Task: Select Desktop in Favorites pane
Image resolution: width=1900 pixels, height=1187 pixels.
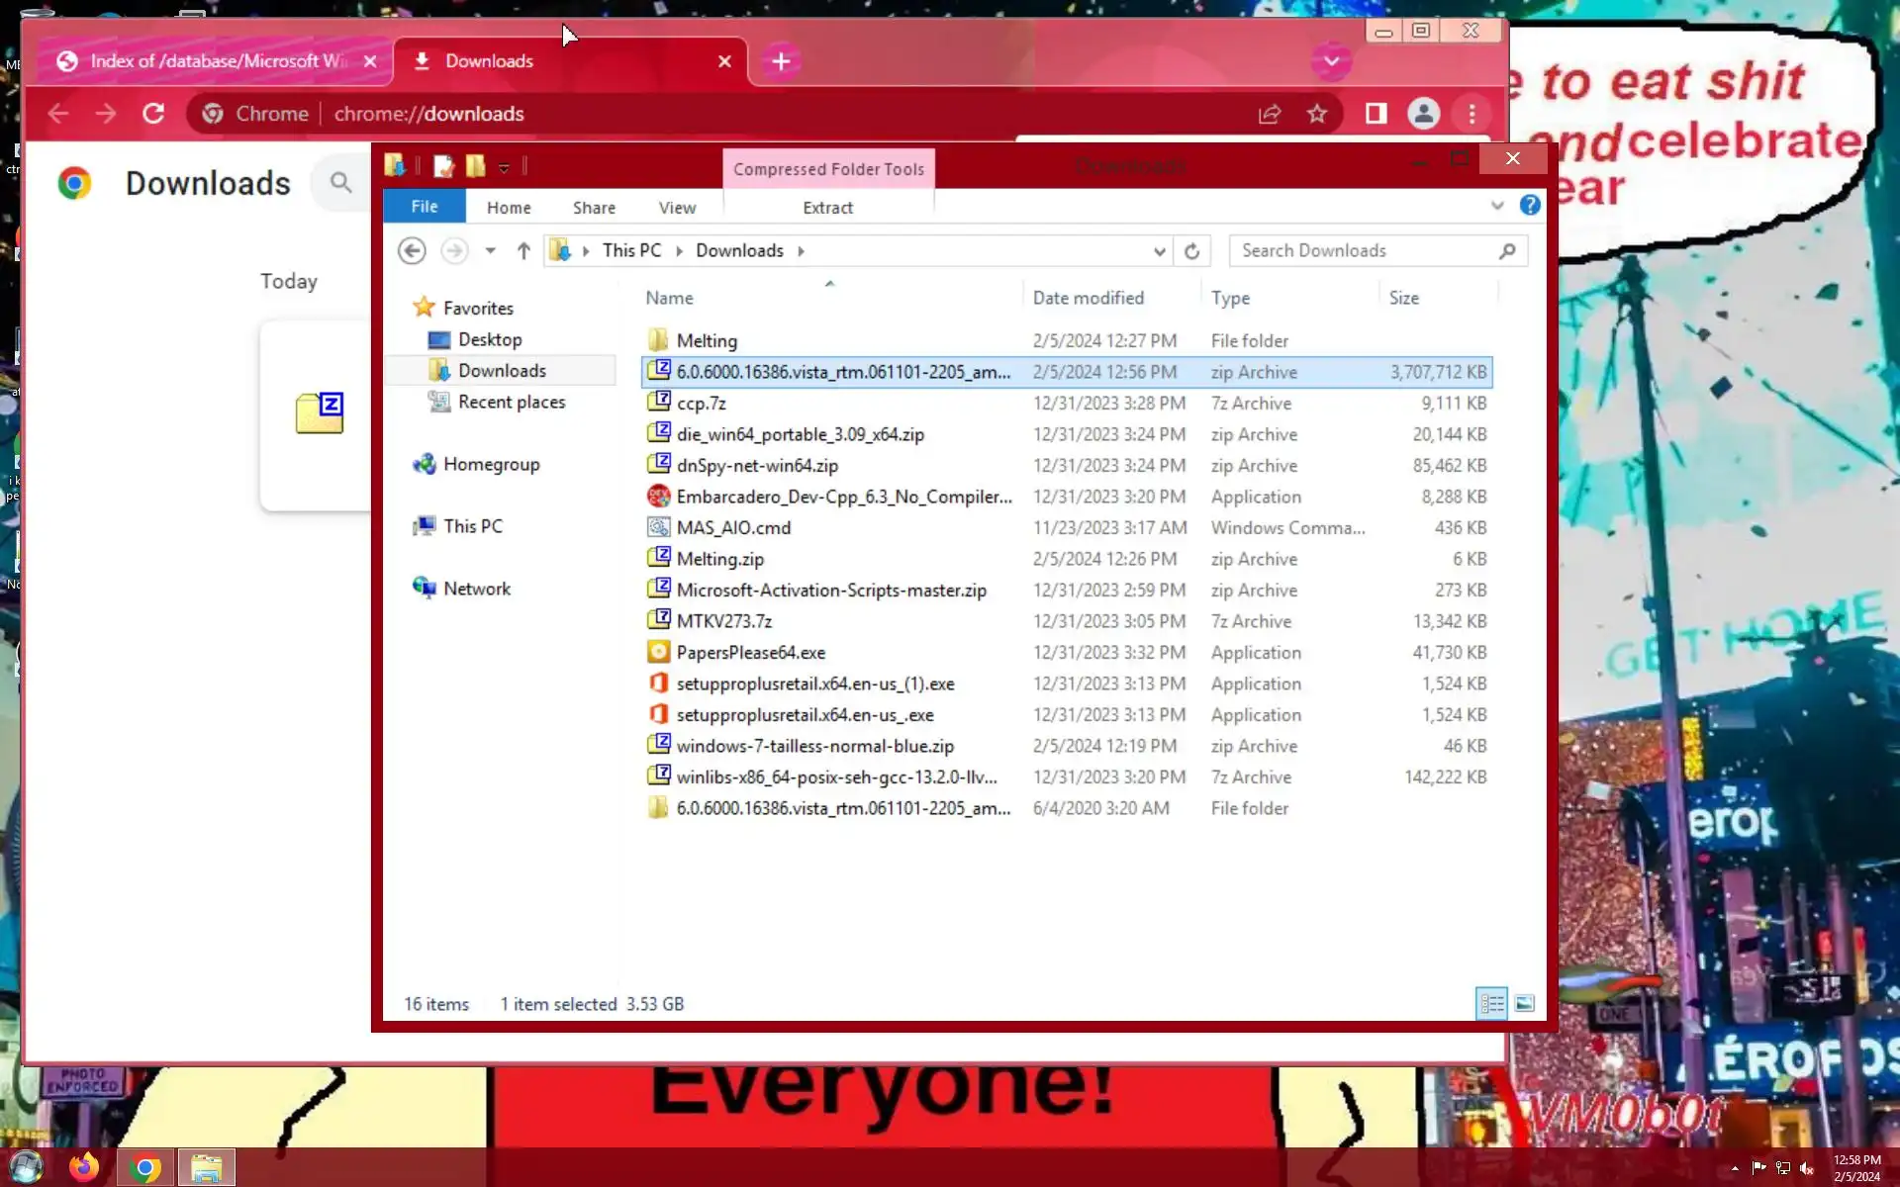Action: [x=490, y=339]
